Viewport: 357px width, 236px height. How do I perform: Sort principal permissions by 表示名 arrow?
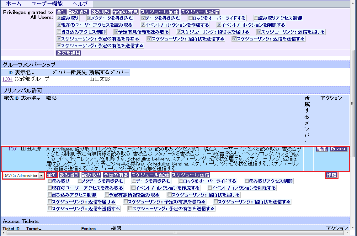coord(38,99)
